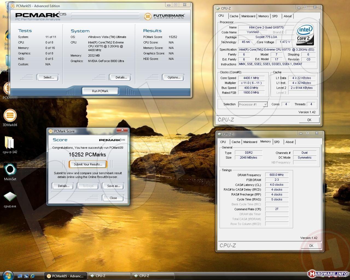
Task: Click the PCMark Score value 15252
Action: coord(173,37)
